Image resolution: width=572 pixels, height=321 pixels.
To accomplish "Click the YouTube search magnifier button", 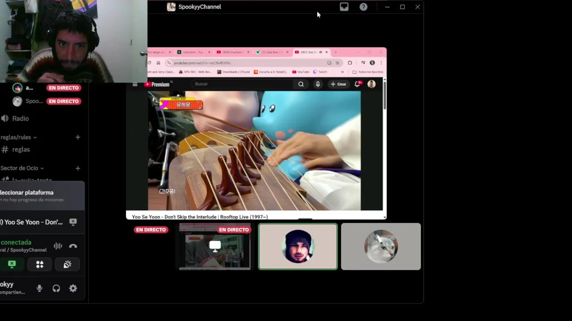I will click(x=301, y=84).
